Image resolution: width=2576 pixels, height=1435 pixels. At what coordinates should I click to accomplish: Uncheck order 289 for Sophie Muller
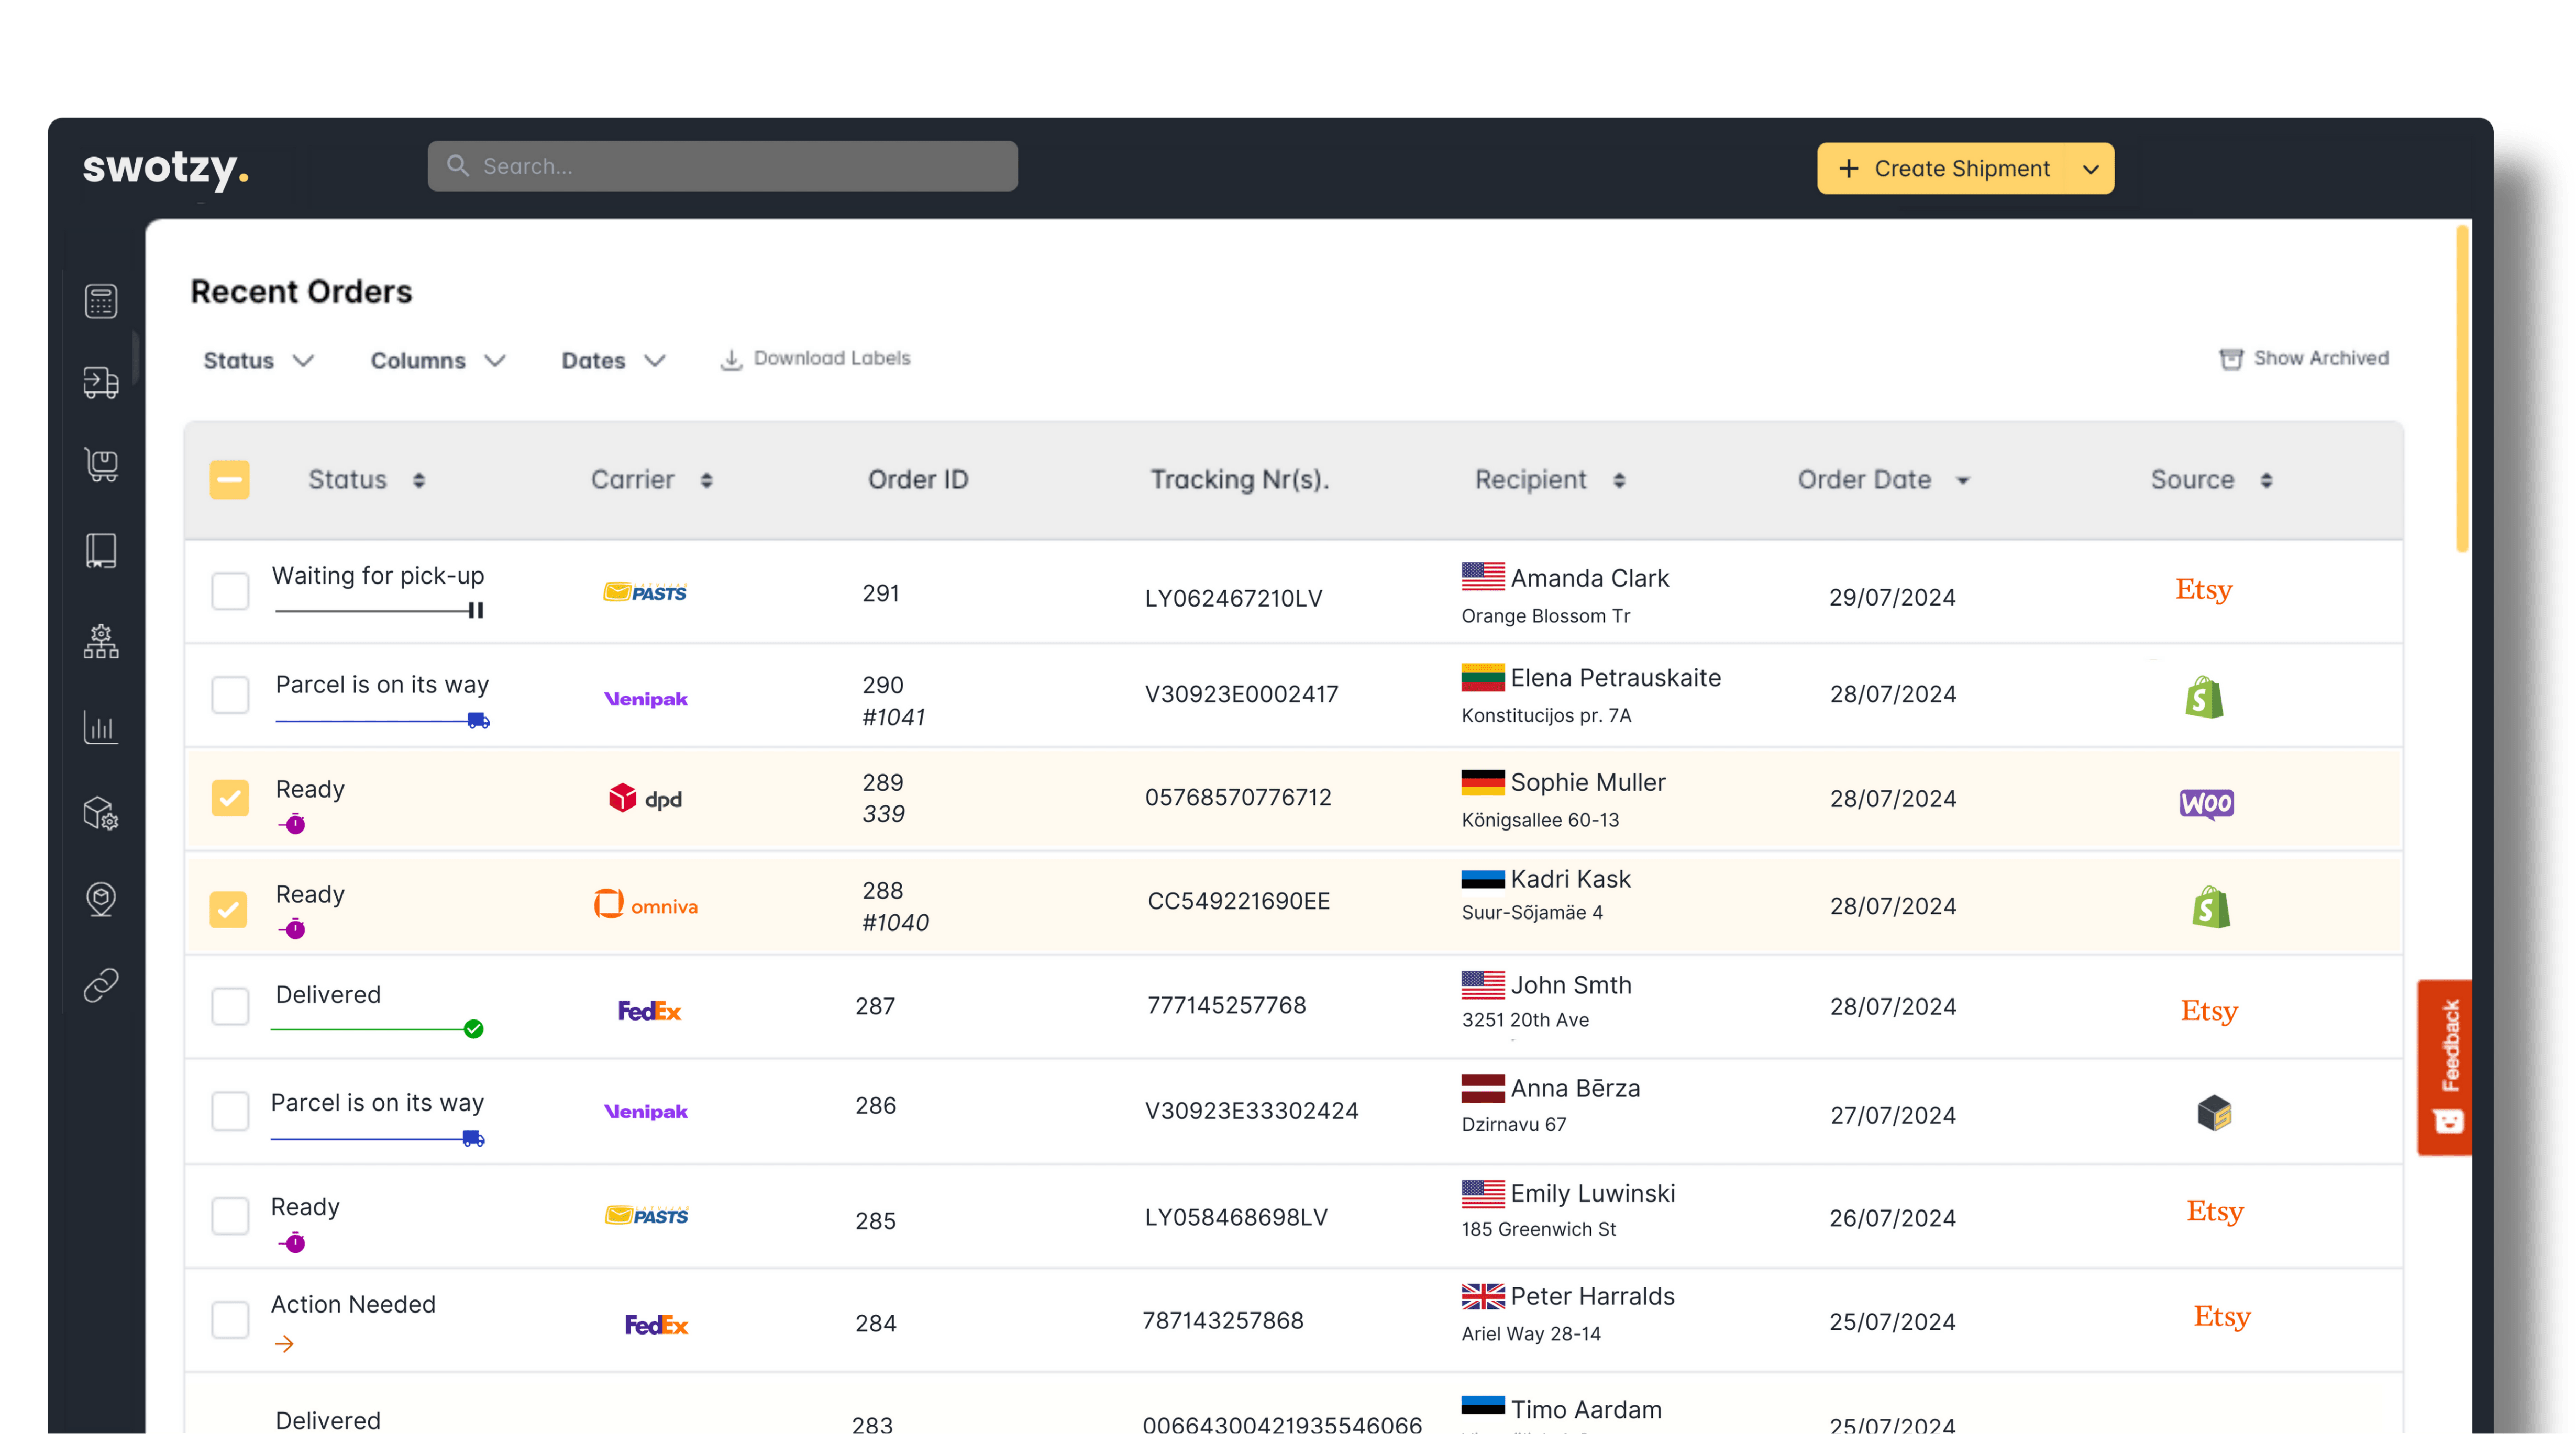(x=230, y=799)
